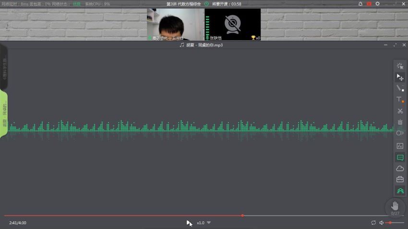The height and width of the screenshot is (229, 408).
Task: Select the move/select arrow tool
Action: (400, 77)
